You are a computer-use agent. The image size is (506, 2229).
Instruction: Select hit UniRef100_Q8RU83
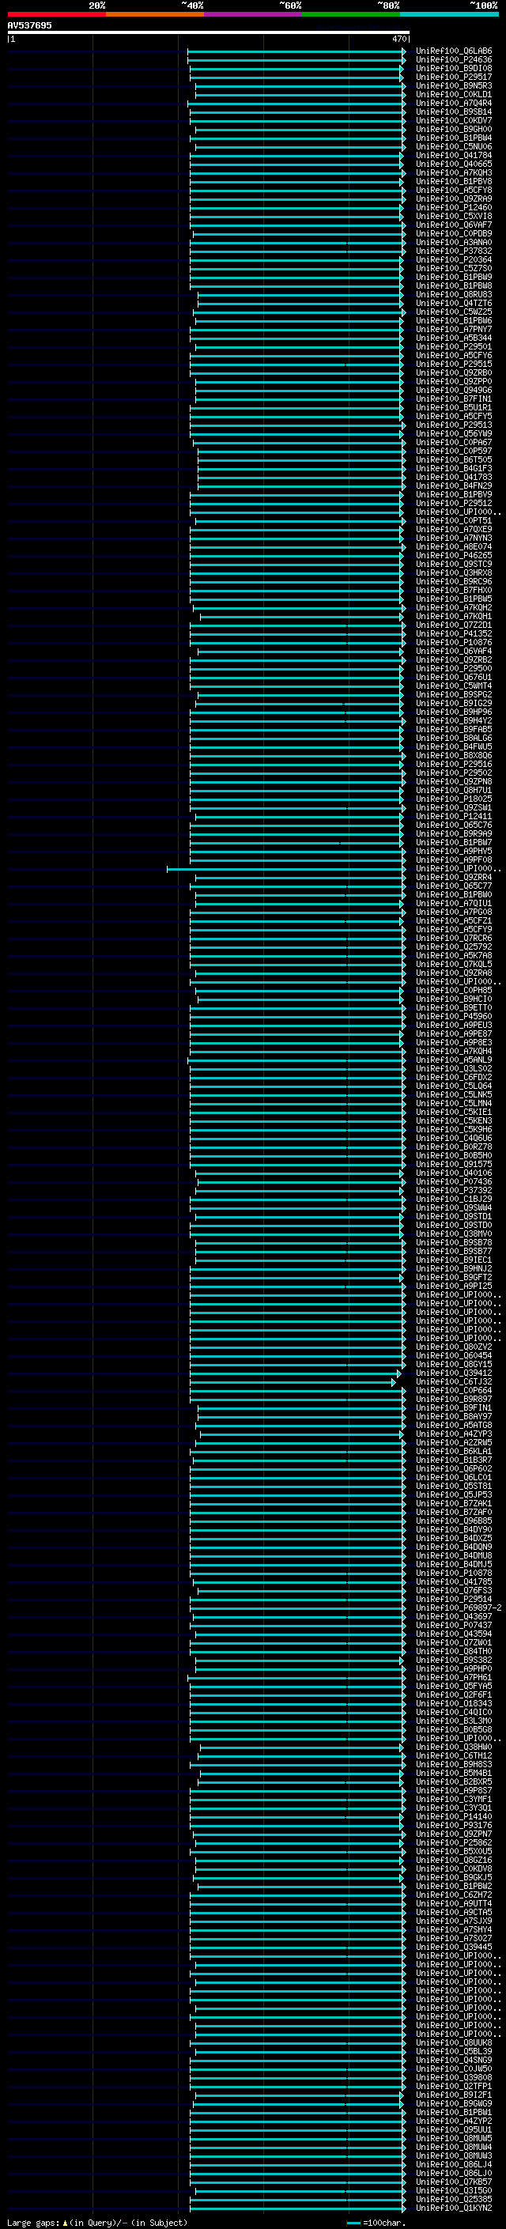[454, 295]
